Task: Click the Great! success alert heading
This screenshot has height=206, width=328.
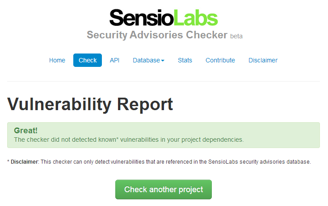Action: [26, 131]
